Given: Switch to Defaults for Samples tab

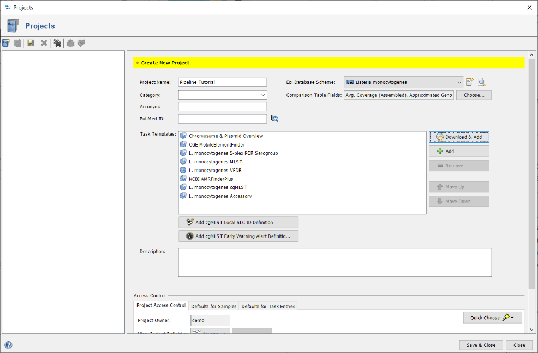Looking at the screenshot, I should coord(213,306).
